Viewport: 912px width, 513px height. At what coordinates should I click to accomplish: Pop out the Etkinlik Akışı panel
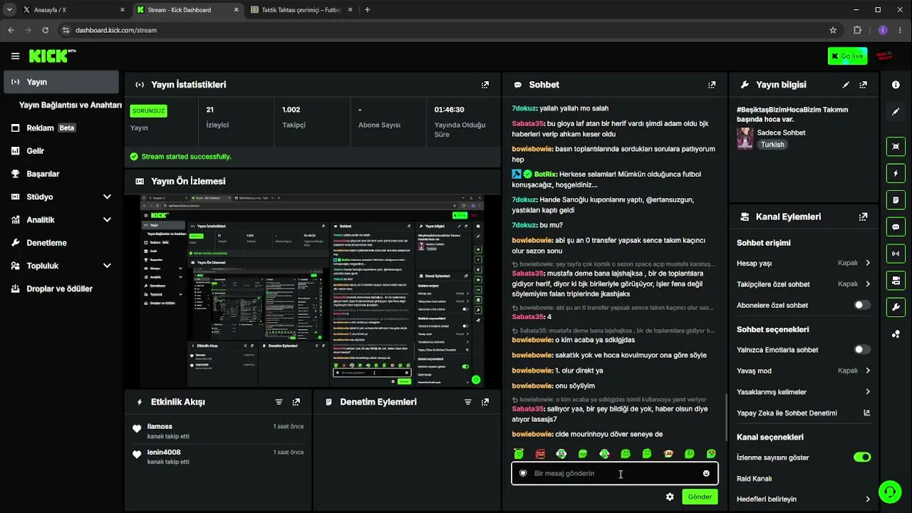[x=296, y=402]
